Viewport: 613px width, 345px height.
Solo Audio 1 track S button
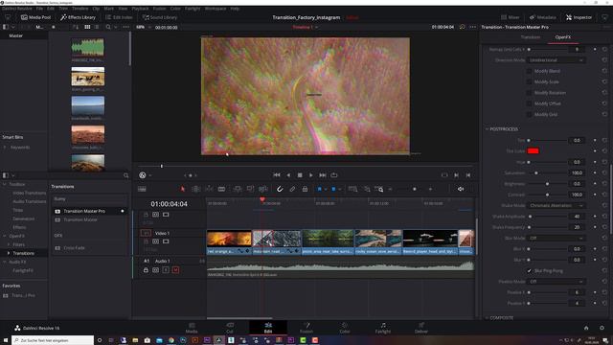tap(166, 270)
